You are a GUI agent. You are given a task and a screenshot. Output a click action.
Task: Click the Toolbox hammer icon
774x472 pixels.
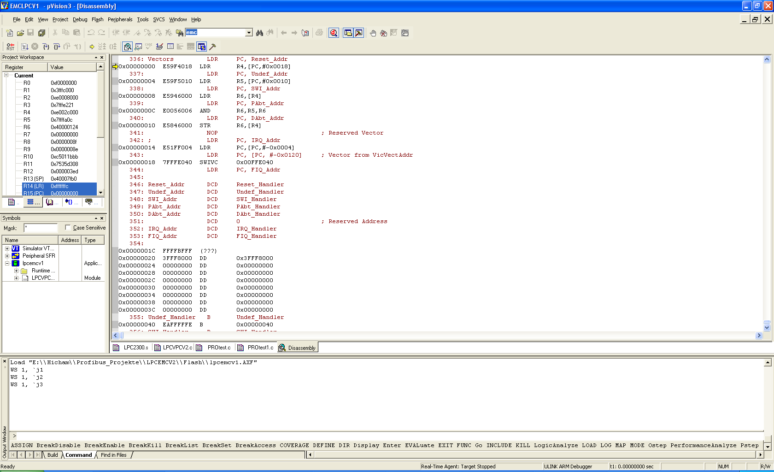[x=212, y=47]
